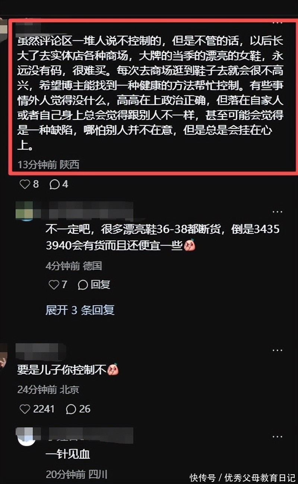Like the Beijing comment with 2241 likes
The height and width of the screenshot is (484, 298).
[x=25, y=409]
